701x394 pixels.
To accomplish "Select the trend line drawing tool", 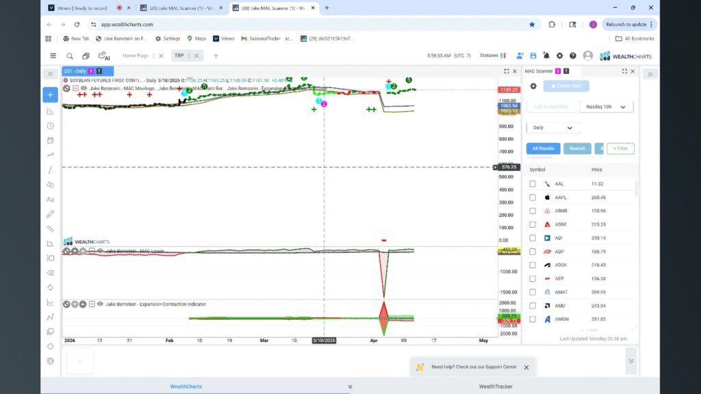I will pos(50,170).
